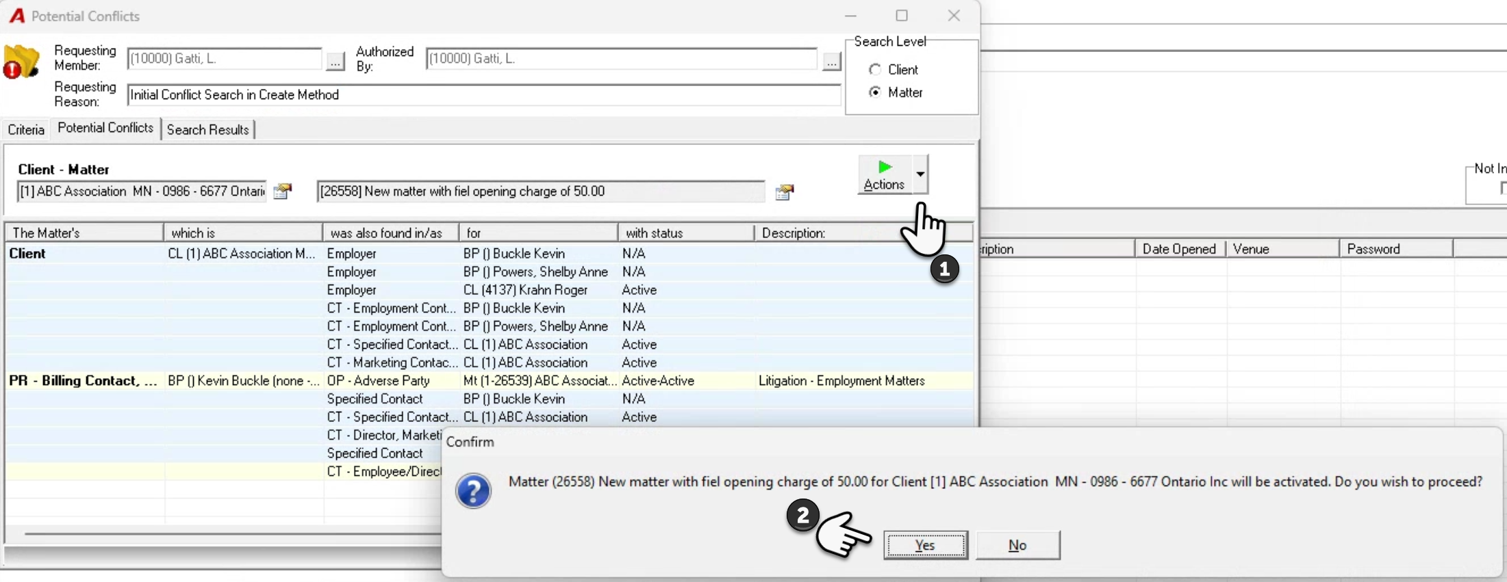1507x582 pixels.
Task: Sort by the 'with status' column header
Action: (686, 233)
